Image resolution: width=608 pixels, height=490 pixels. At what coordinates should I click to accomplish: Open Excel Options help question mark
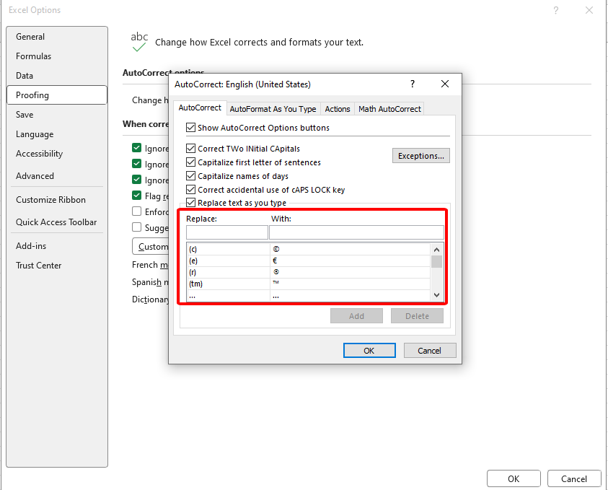coord(555,11)
